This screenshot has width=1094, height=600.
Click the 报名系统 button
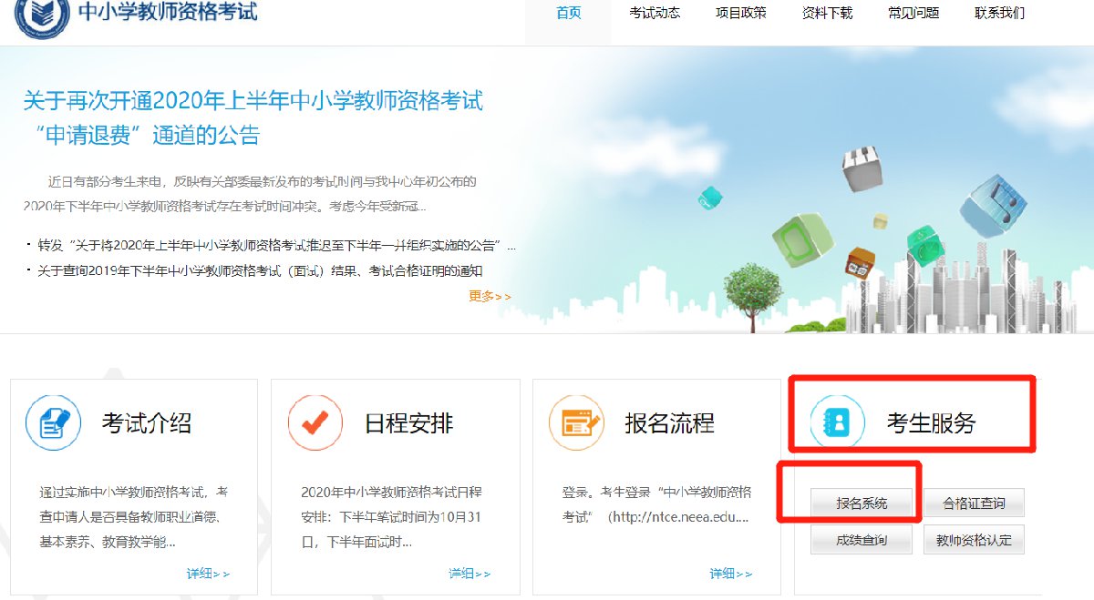click(x=862, y=503)
